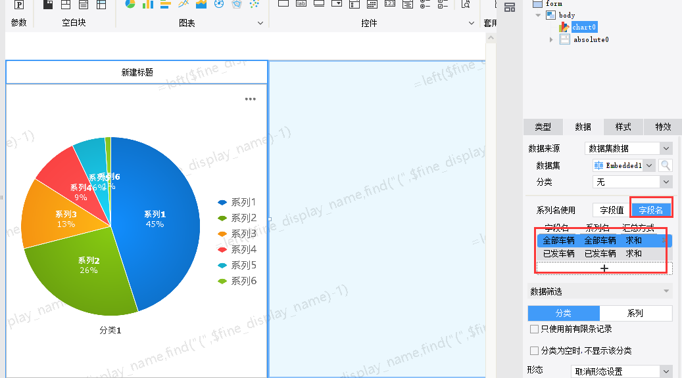Switch to the 数据 tab
Image resolution: width=682 pixels, height=378 pixels.
coord(583,127)
